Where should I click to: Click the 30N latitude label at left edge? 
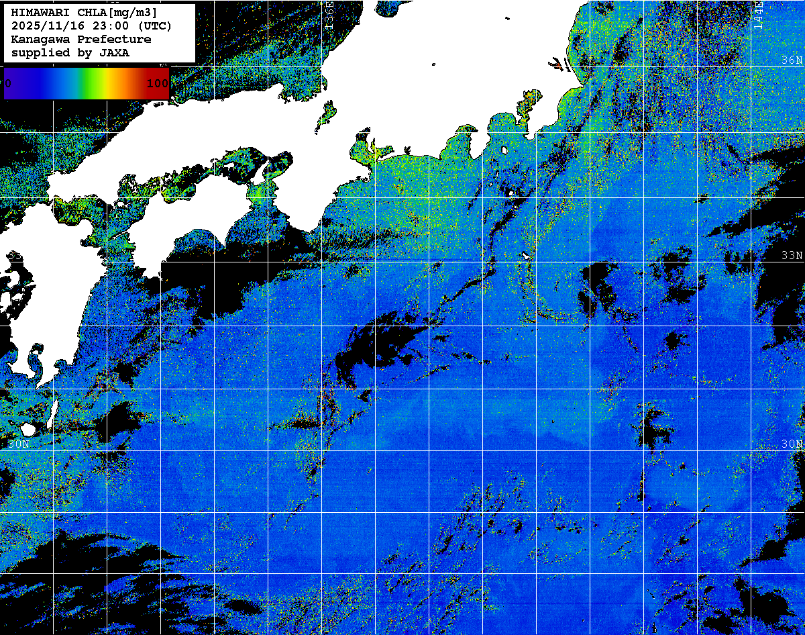[19, 444]
